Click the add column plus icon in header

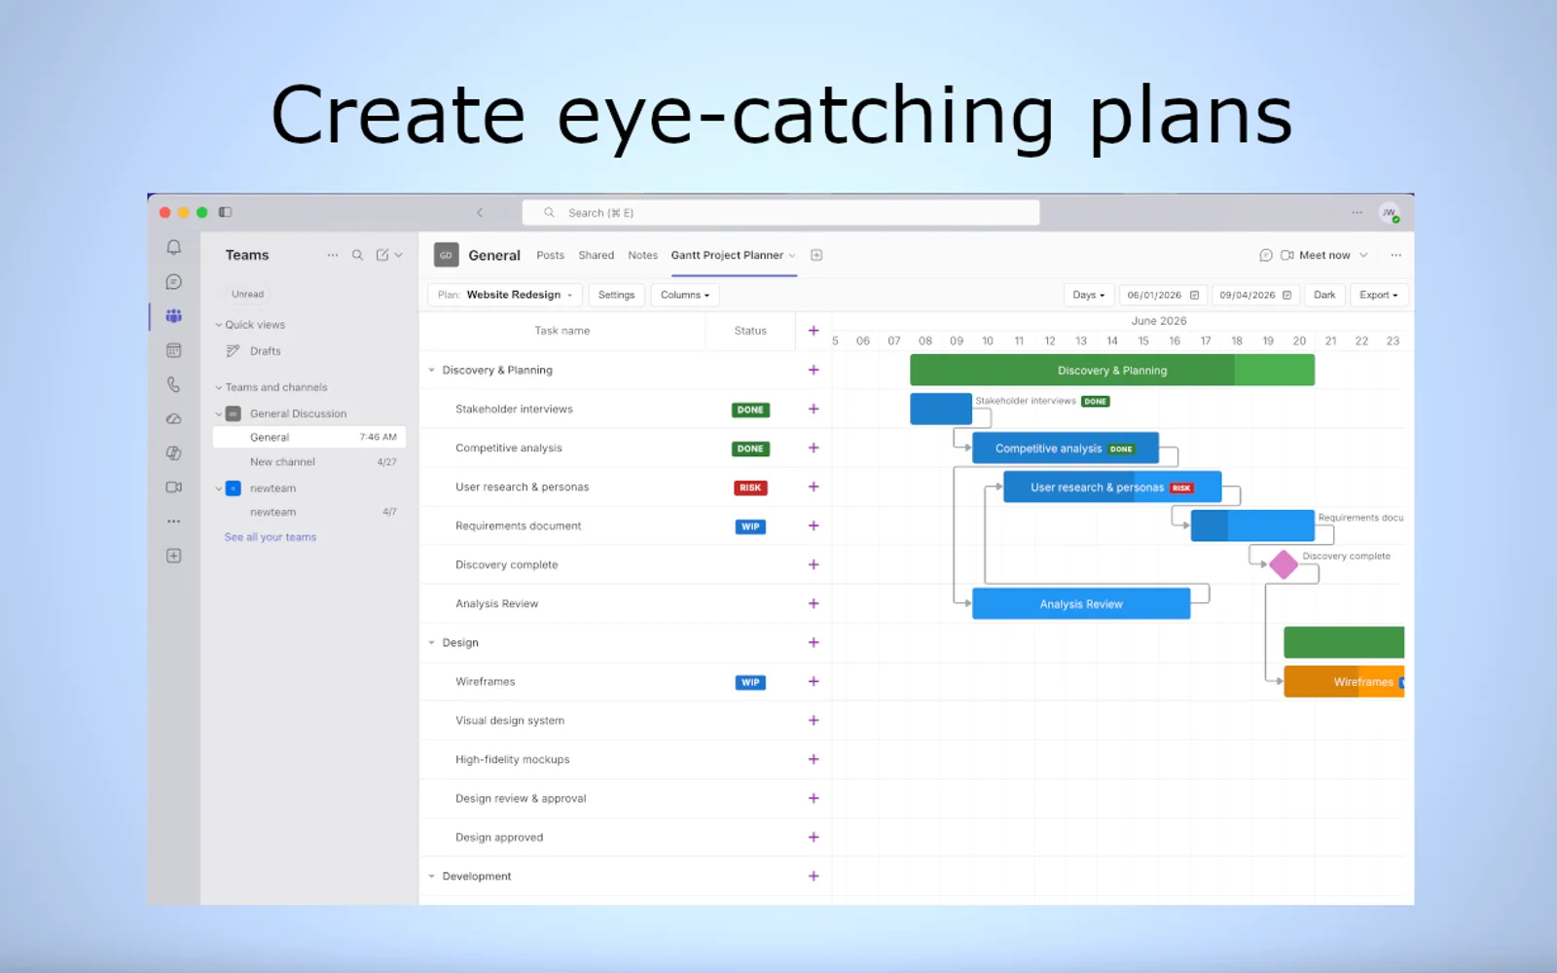[x=814, y=331]
